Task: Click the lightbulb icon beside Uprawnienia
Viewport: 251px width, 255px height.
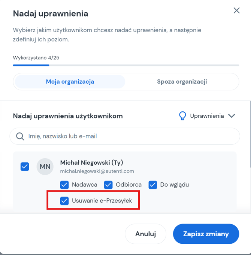Action: point(182,116)
